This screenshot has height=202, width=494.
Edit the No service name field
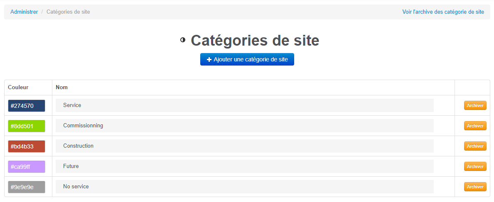tap(244, 187)
